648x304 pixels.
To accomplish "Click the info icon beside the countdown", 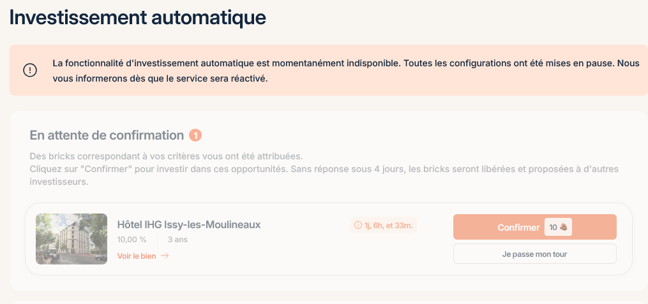I will point(358,225).
